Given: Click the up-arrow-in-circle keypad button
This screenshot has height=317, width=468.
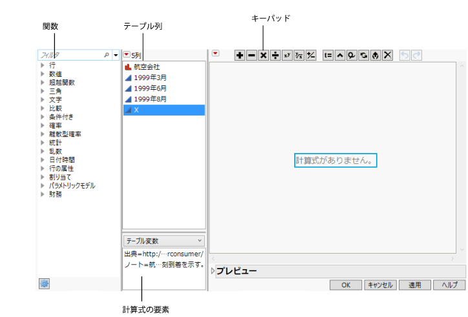Looking at the screenshot, I should (x=376, y=55).
